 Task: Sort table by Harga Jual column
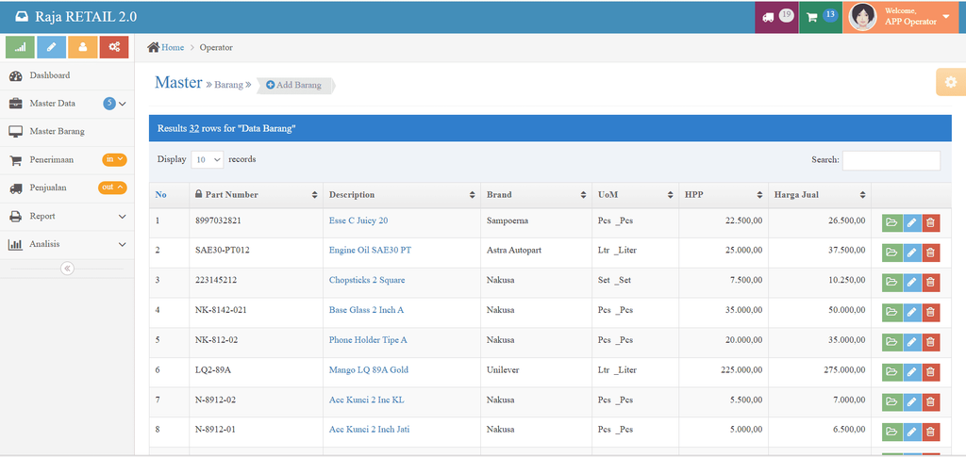820,195
